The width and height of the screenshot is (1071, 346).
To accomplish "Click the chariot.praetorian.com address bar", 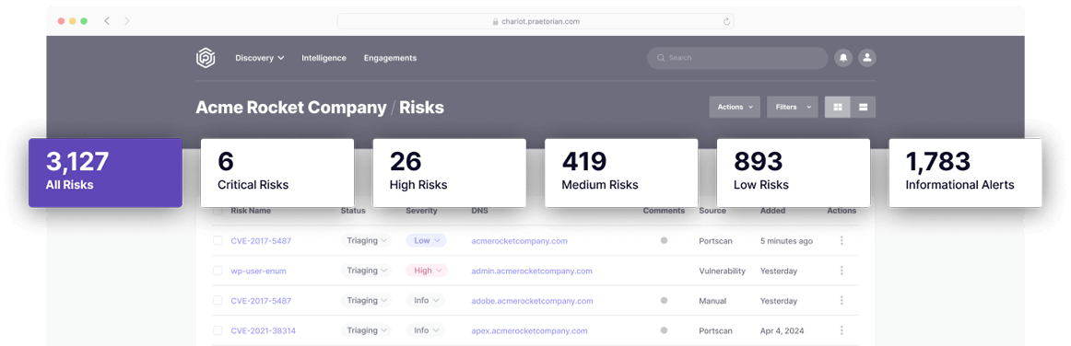I will 535,21.
